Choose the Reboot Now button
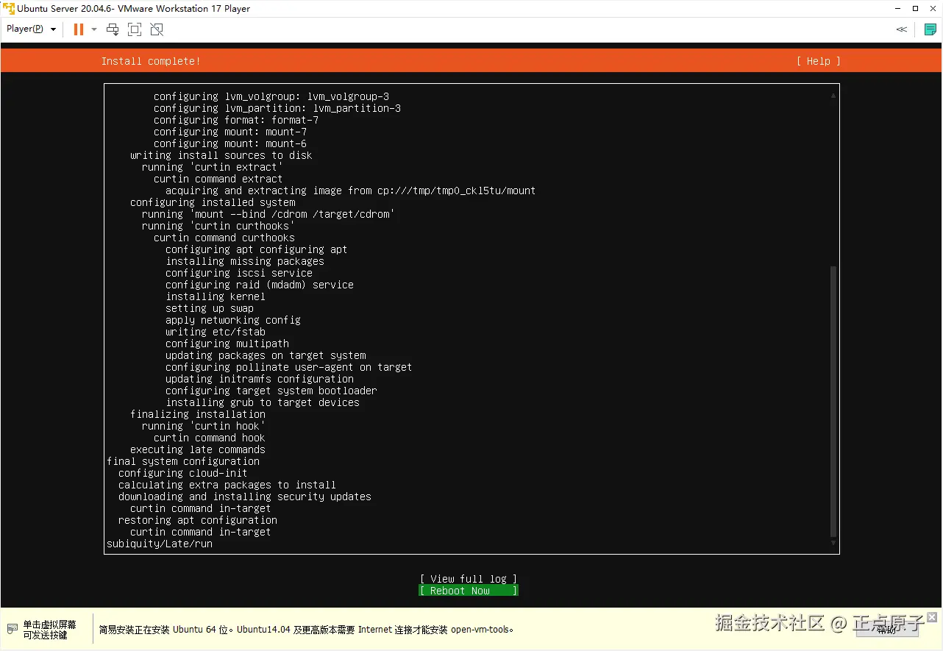 [469, 591]
